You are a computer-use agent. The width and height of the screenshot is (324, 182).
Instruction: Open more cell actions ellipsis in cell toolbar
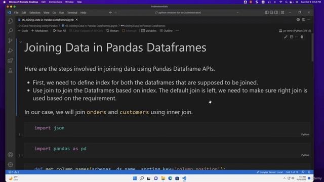[297, 37]
